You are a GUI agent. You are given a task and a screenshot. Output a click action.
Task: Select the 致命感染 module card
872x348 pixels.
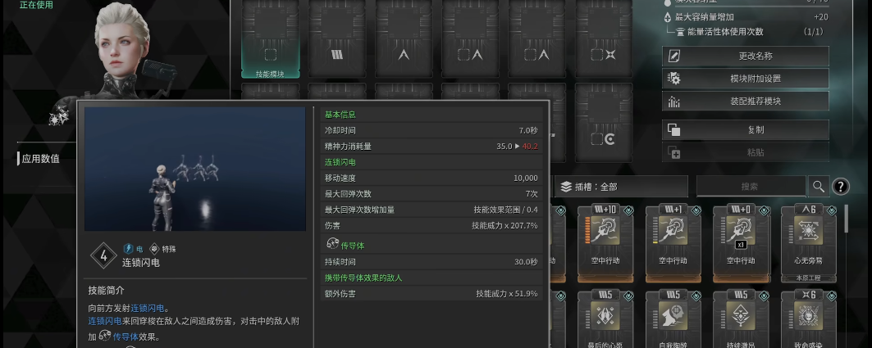pyautogui.click(x=809, y=319)
